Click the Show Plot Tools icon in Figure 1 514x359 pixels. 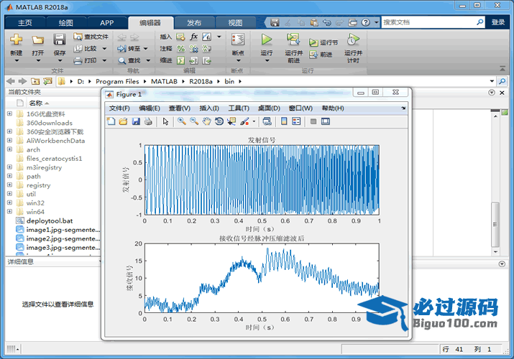(x=326, y=121)
